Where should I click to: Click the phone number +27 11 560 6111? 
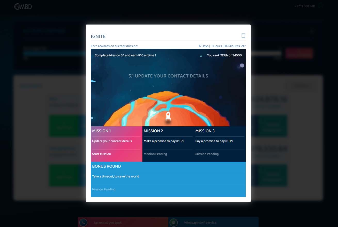[305, 6]
